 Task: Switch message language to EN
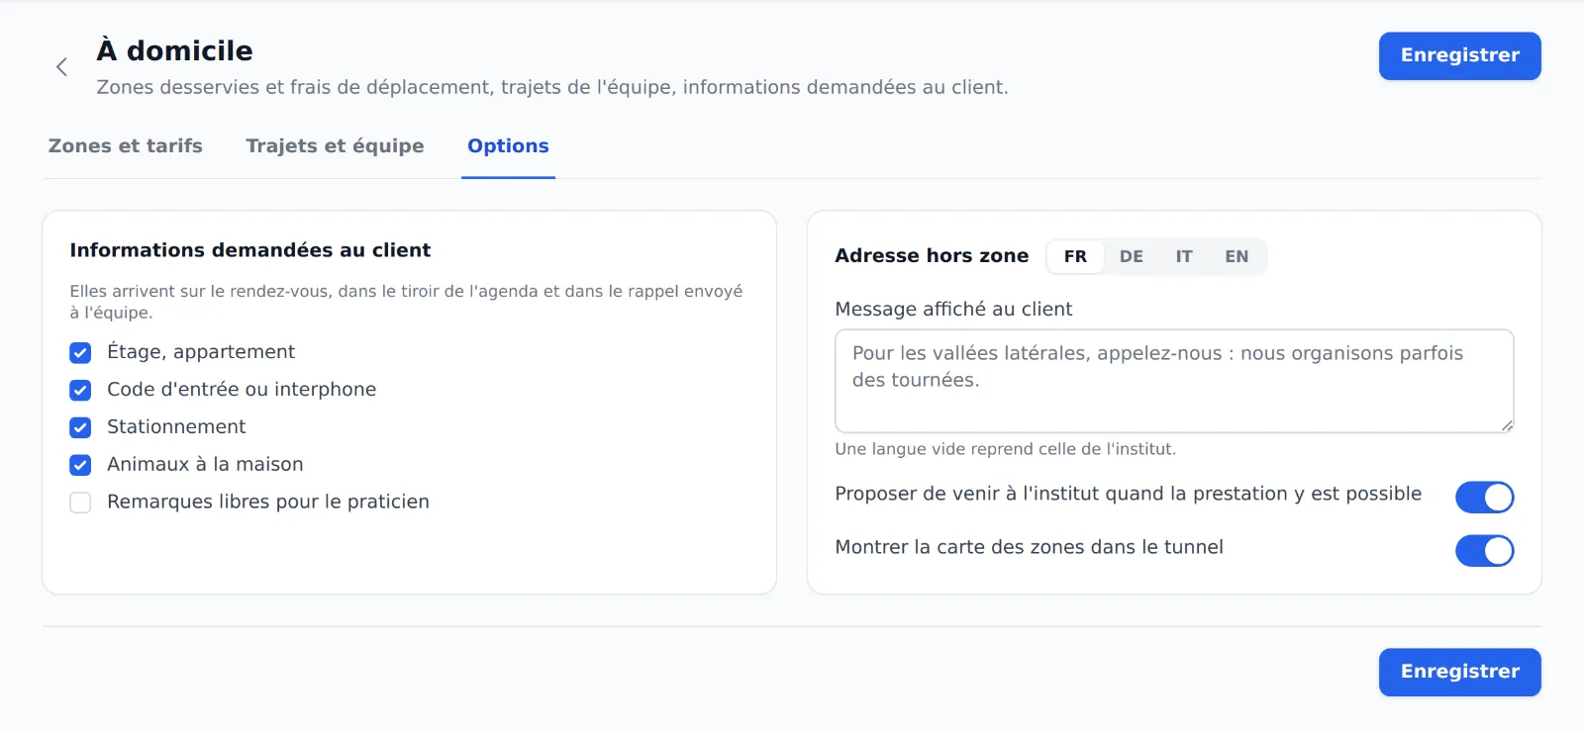coord(1237,256)
